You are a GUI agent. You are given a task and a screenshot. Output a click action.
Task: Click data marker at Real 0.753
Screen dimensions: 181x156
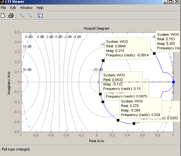154,54
